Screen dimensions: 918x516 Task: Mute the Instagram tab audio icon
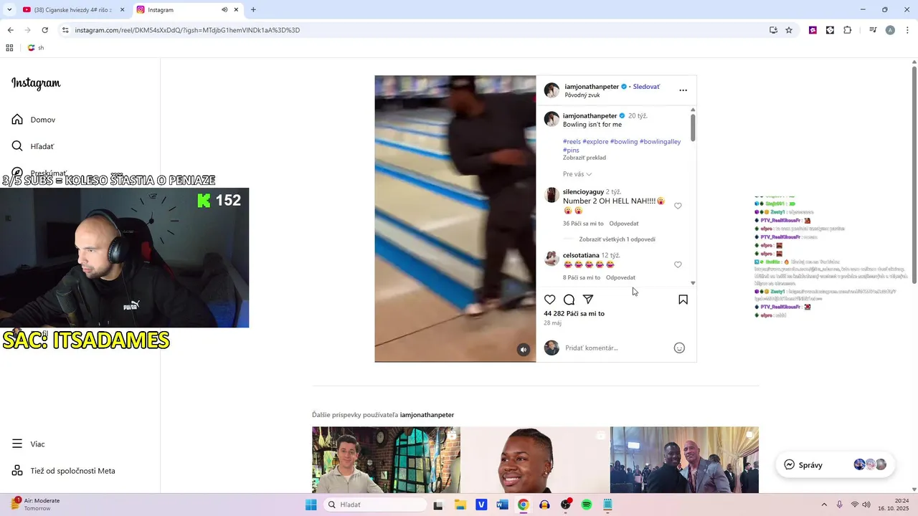click(224, 10)
